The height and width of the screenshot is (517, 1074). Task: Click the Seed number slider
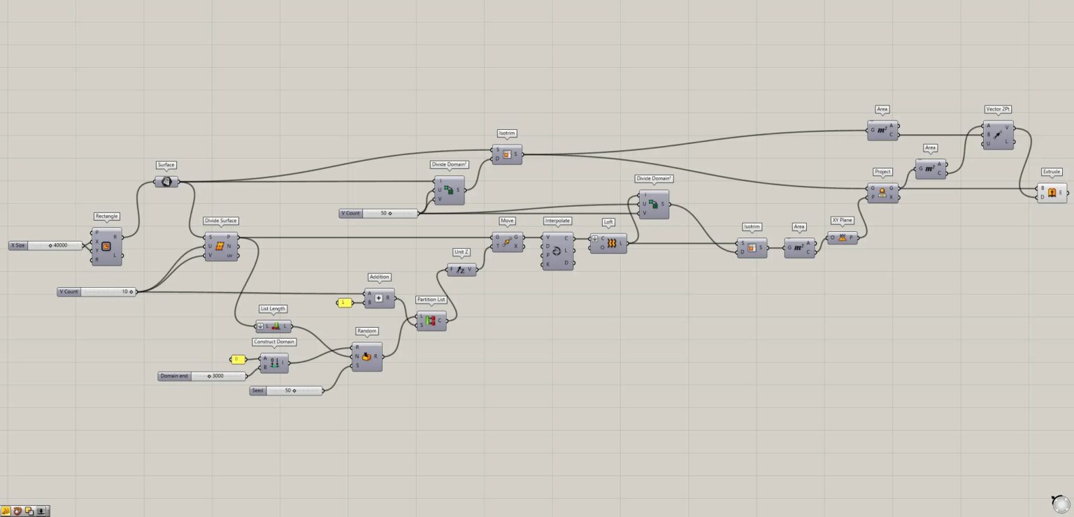[x=294, y=391]
